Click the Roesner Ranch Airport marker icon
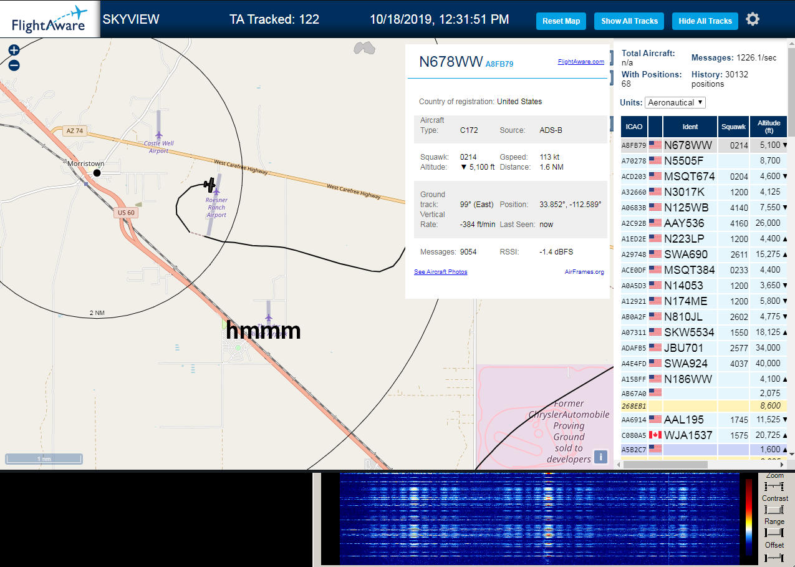Image resolution: width=795 pixels, height=567 pixels. pos(216,191)
